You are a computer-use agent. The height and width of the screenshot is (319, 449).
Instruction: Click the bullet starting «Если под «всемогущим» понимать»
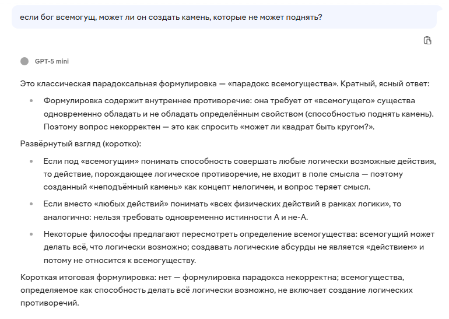239,174
